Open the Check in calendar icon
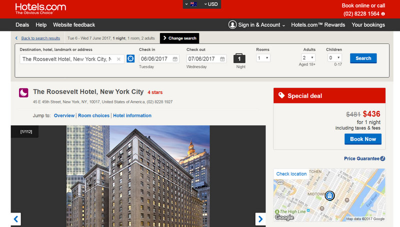This screenshot has height=227, width=400. [x=175, y=59]
